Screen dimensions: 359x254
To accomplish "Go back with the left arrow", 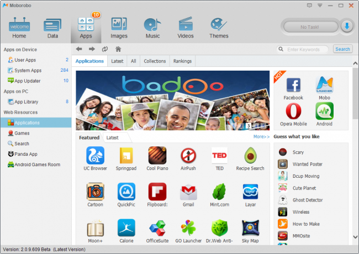I will (79, 49).
